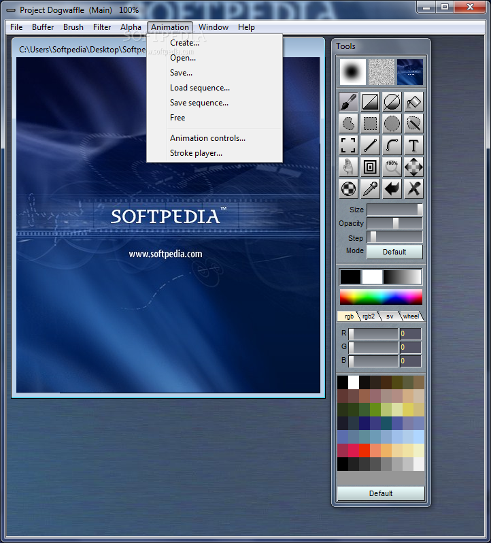The height and width of the screenshot is (543, 491).
Task: Adjust the Step slider
Action: (x=394, y=237)
